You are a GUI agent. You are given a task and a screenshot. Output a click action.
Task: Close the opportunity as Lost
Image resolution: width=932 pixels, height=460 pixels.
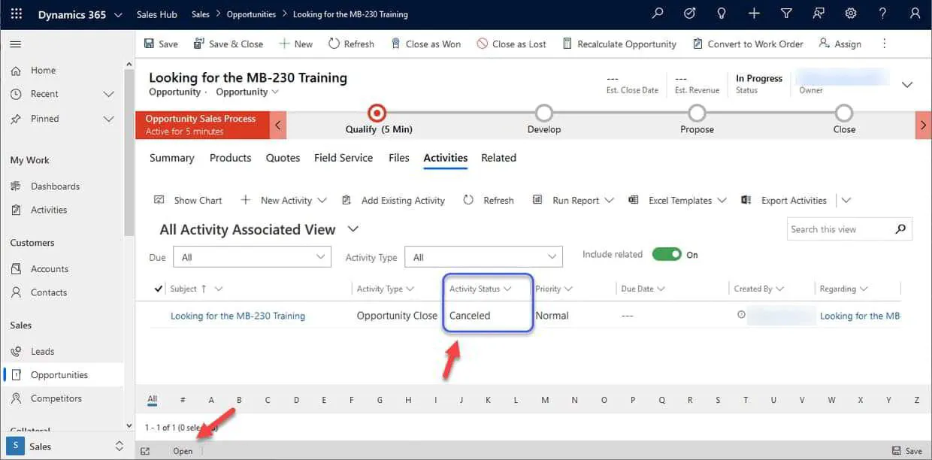[512, 44]
